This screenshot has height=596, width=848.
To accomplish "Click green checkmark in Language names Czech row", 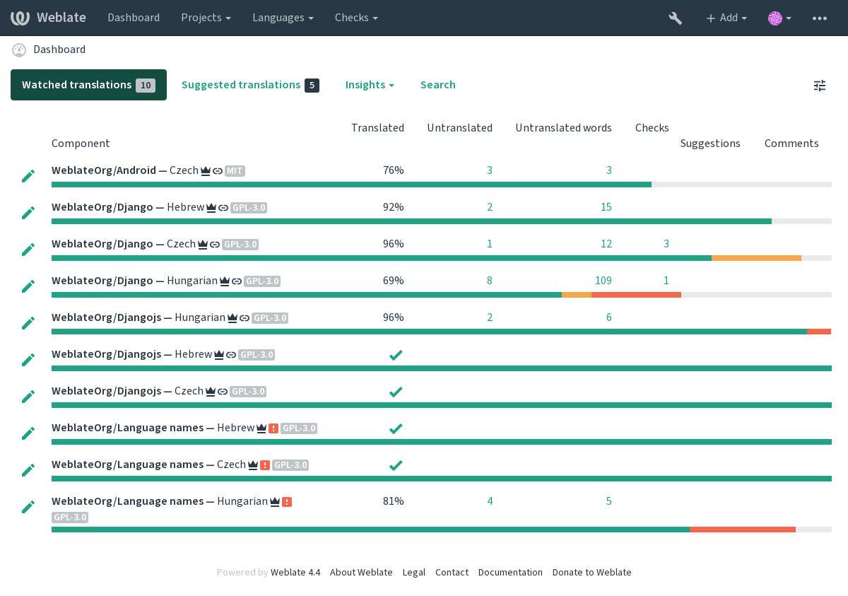I will (396, 465).
